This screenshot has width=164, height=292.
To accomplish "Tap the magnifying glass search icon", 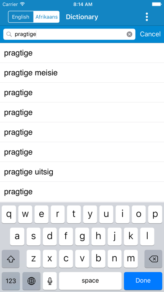I will click(9, 34).
